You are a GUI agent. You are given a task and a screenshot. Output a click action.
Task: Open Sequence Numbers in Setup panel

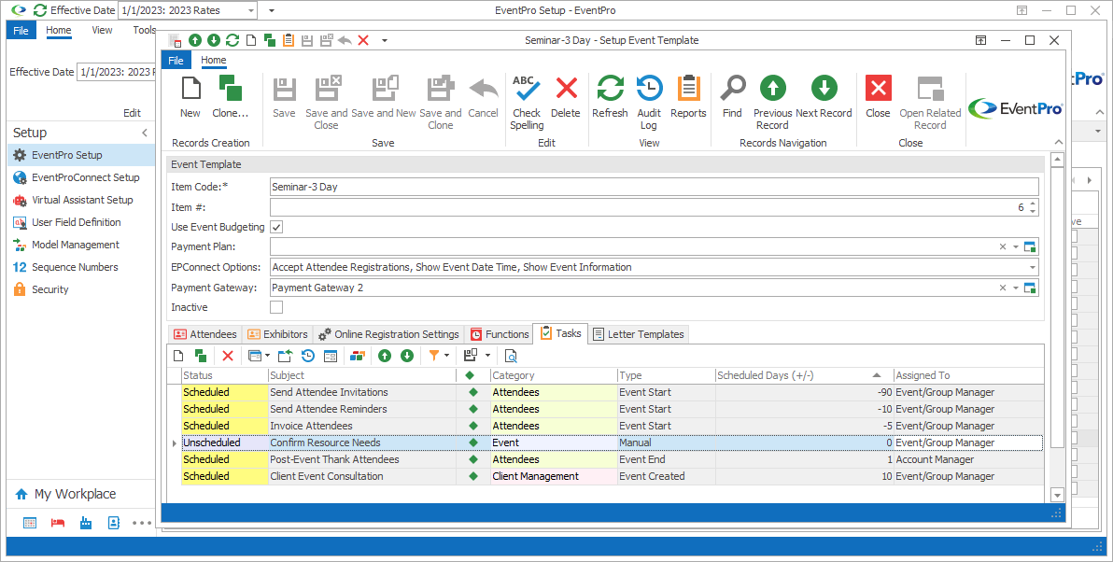81,268
